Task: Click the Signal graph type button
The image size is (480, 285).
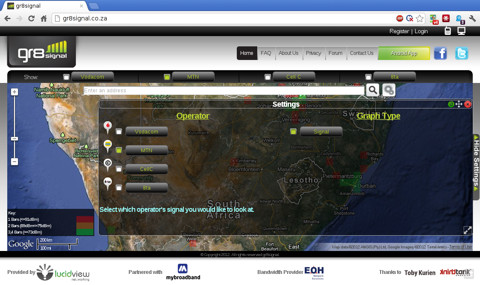Action: point(321,132)
